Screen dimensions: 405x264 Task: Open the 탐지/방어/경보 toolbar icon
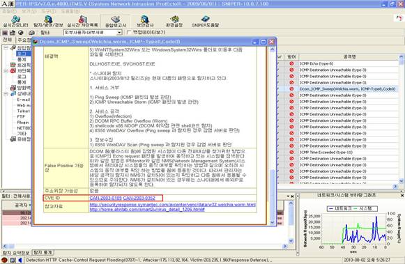(x=48, y=21)
